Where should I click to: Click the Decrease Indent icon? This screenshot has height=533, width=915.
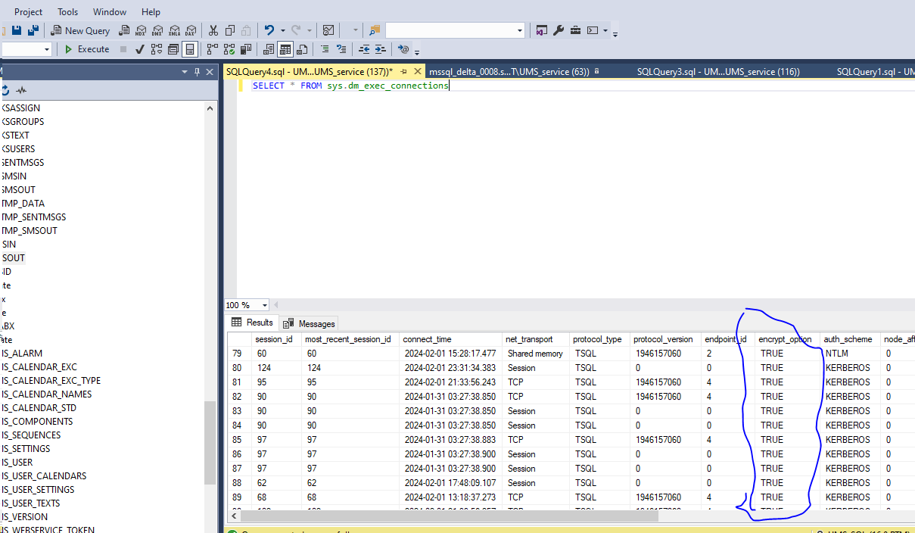coord(364,49)
